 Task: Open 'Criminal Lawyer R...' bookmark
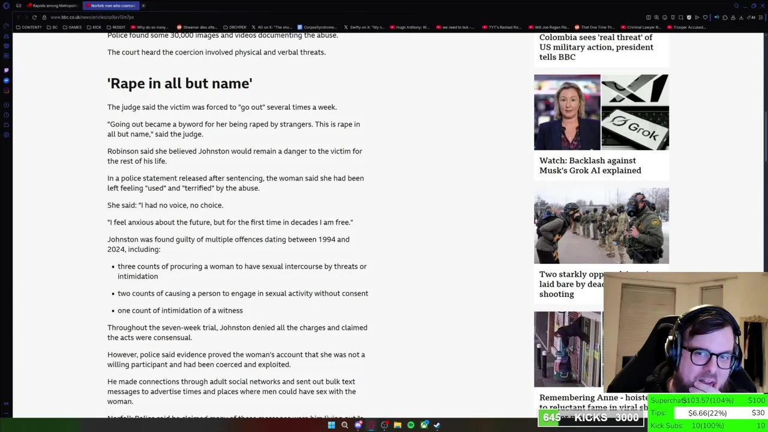642,27
